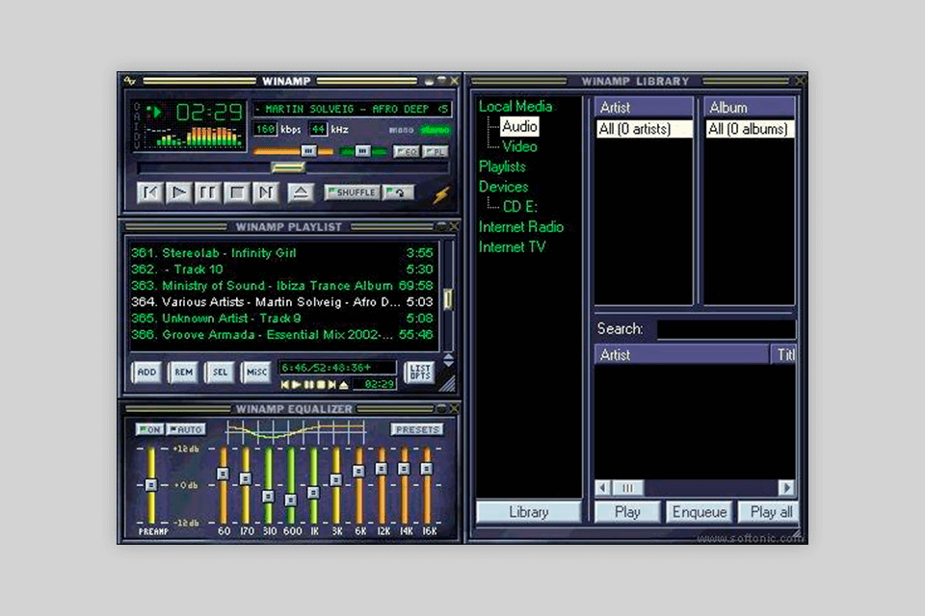
Task: Select 'All (0 albums)' in Album list
Action: [750, 129]
